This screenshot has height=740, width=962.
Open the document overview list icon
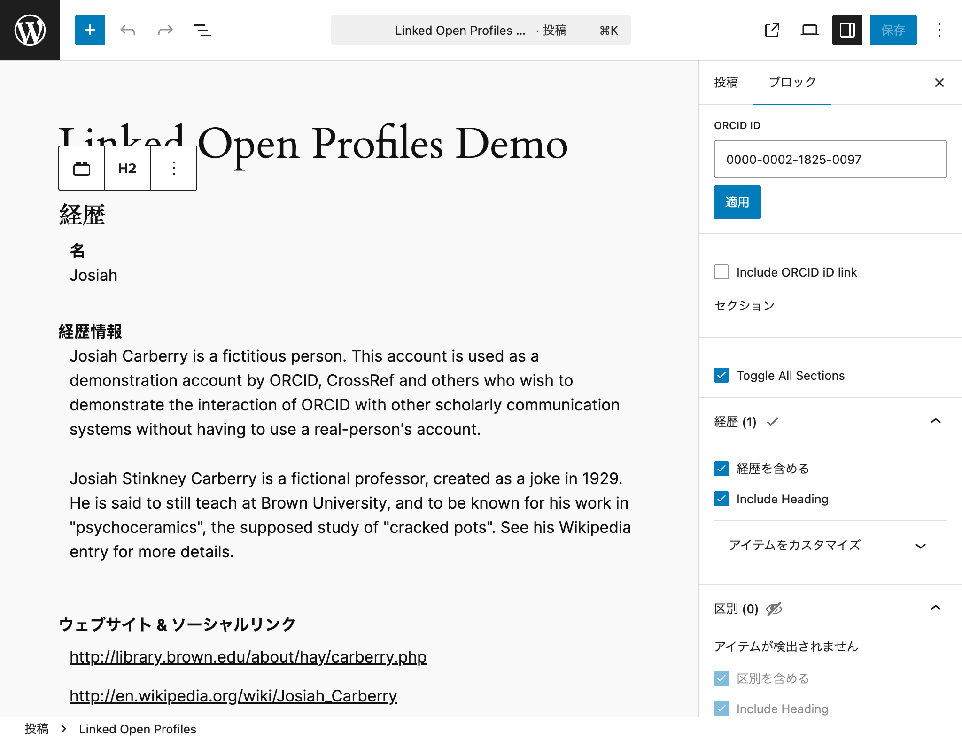(x=203, y=30)
